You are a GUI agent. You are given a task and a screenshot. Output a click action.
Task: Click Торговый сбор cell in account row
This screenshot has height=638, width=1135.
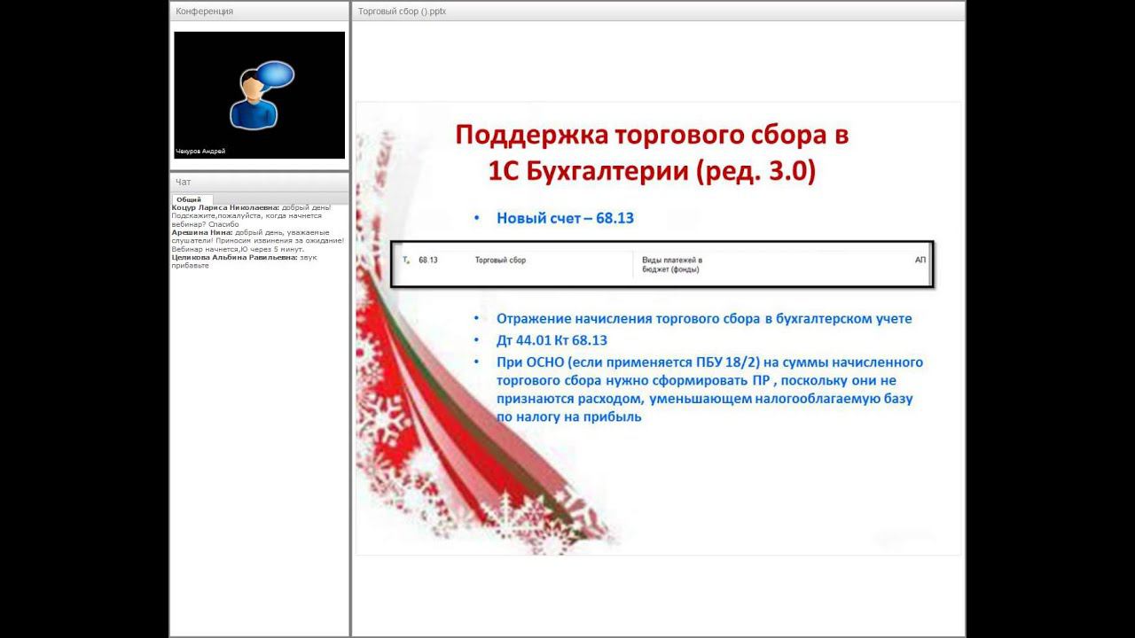click(500, 260)
